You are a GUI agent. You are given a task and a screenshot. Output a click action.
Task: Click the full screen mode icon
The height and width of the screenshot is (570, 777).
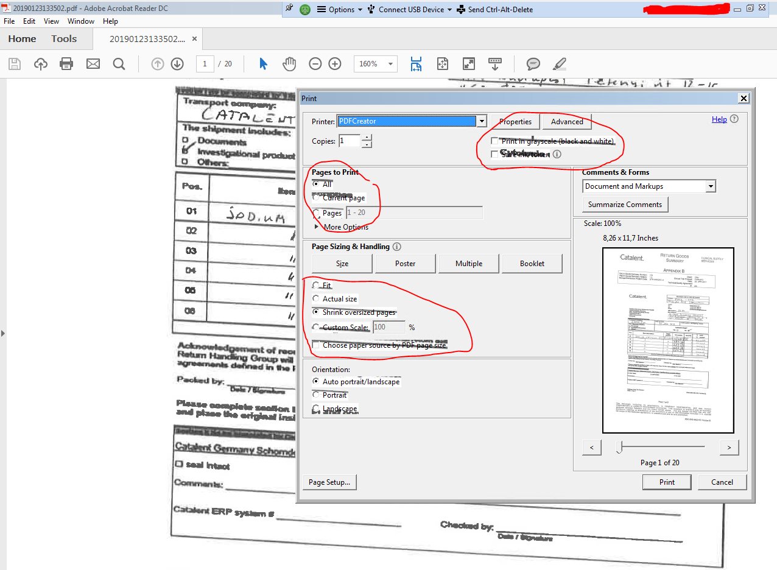469,64
